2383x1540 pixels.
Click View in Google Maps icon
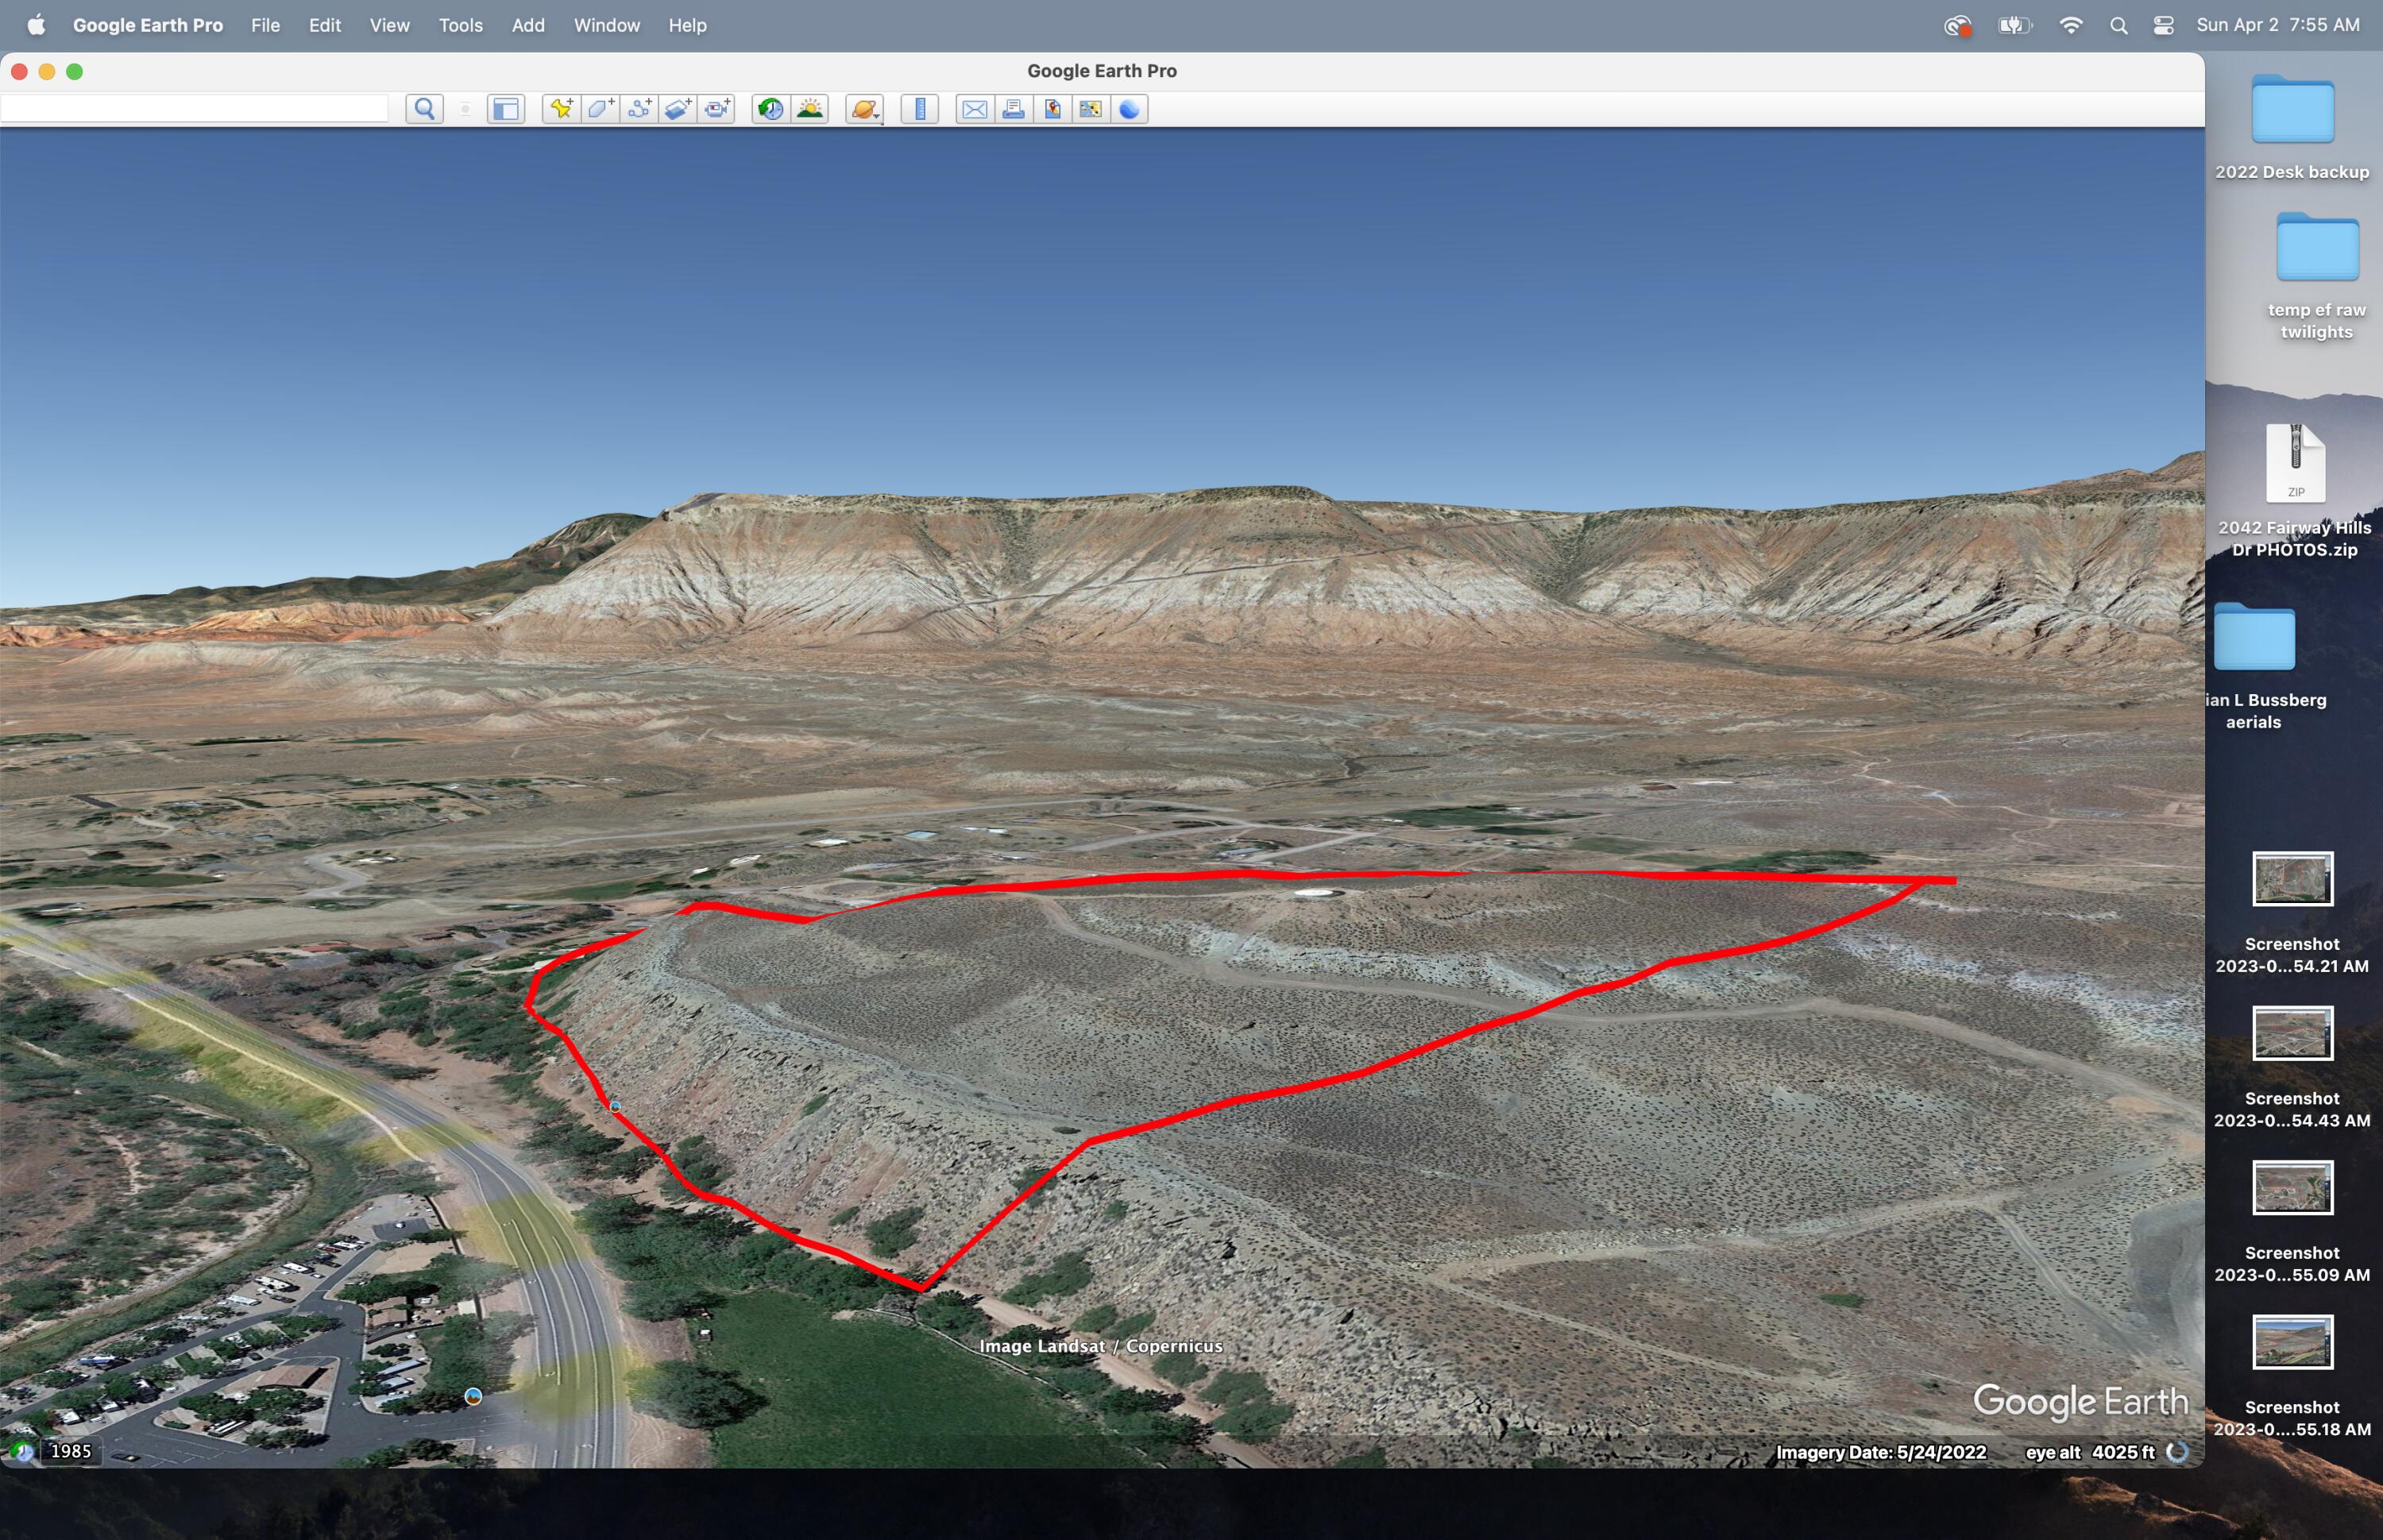point(1090,109)
